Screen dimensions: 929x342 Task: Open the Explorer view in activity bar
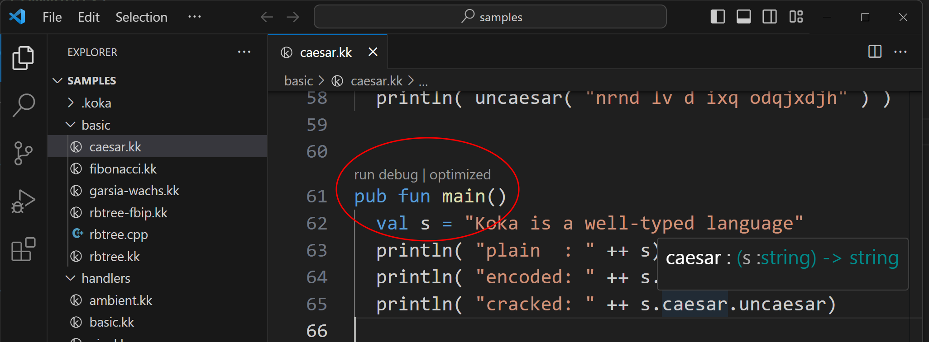(23, 58)
